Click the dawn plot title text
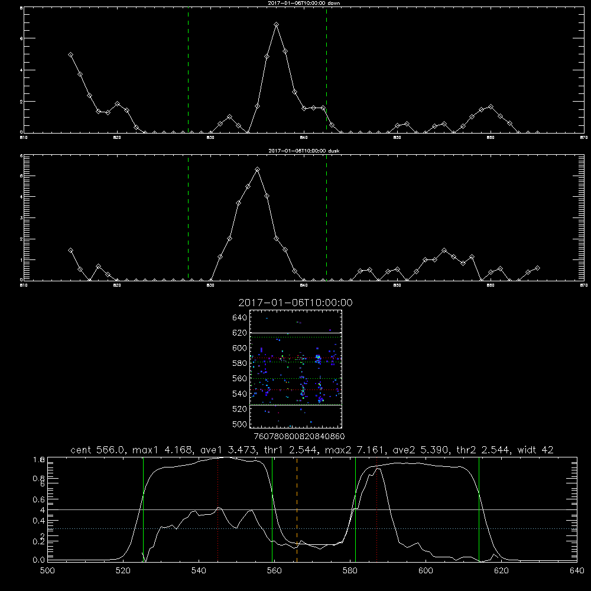Screen dimensions: 591x591 (304, 2)
